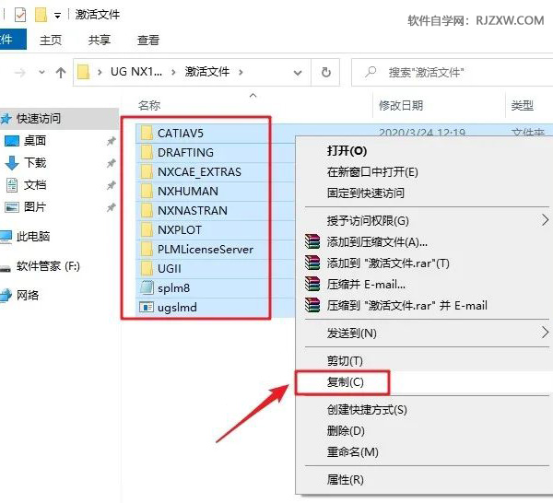Click the 图片 pictures icon in sidebar
Image resolution: width=553 pixels, height=503 pixels.
click(x=12, y=207)
